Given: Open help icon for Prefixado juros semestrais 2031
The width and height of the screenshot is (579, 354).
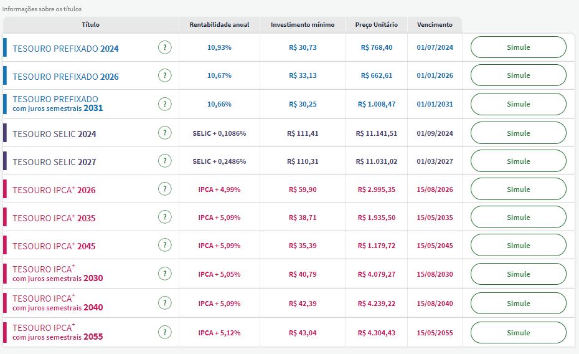Looking at the screenshot, I should [165, 104].
